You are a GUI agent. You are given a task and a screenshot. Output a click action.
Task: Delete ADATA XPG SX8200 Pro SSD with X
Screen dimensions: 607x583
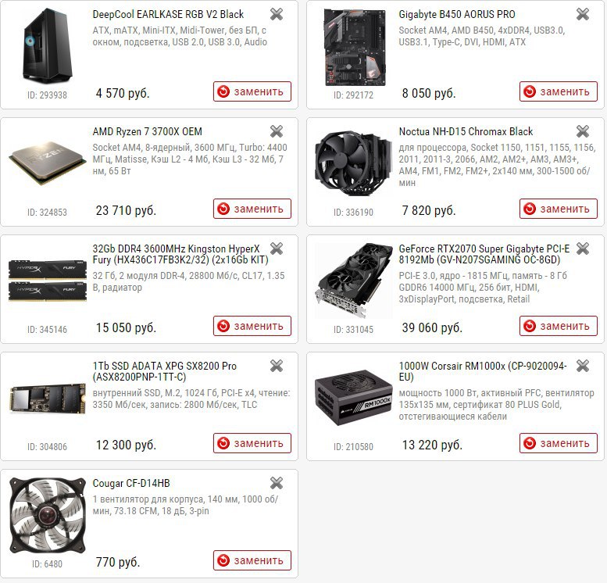[x=277, y=366]
